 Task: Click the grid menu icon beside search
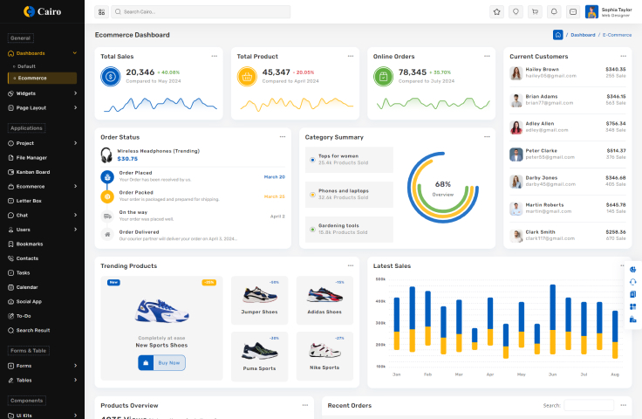click(x=101, y=12)
